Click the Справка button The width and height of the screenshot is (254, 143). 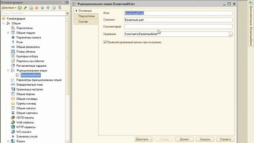[225, 139]
